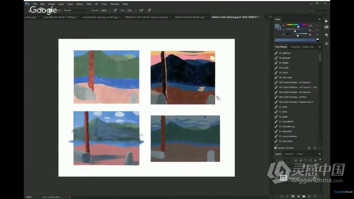This screenshot has width=354, height=199.
Task: Toggle the Current Tool Only checkbox
Action: (276, 148)
